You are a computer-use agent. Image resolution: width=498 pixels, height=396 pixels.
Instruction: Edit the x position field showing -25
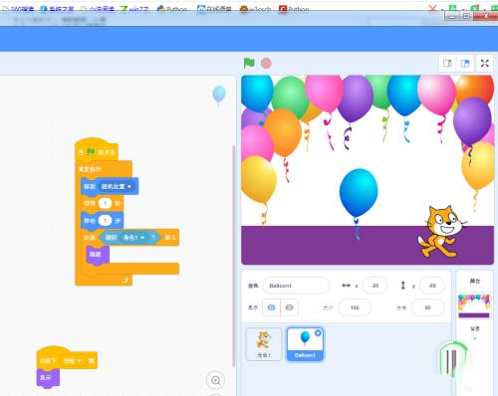click(374, 286)
